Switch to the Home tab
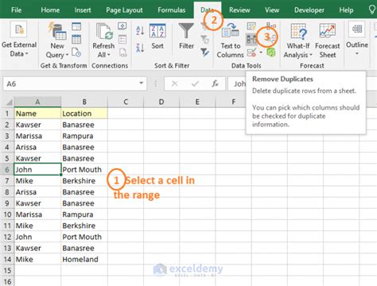Viewport: 377px width, 286px height. point(50,10)
